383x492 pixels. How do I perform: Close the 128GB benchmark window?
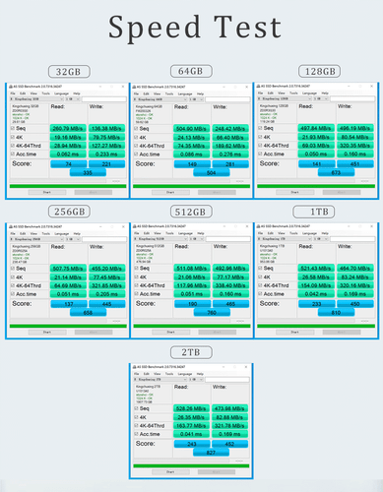coord(371,86)
